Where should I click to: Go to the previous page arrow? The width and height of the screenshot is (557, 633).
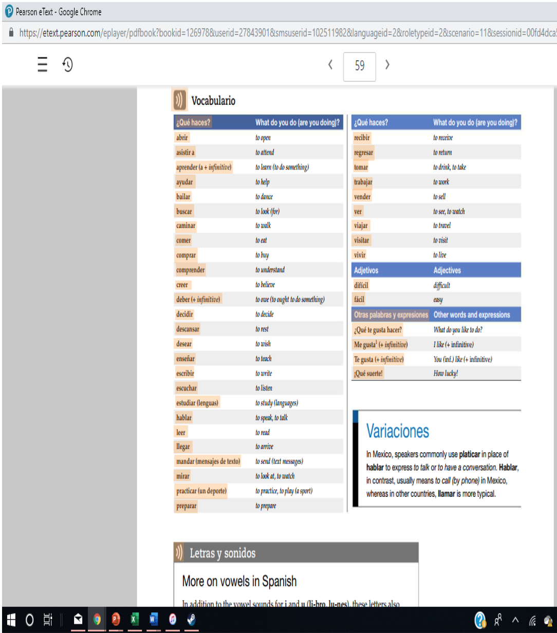(x=330, y=65)
